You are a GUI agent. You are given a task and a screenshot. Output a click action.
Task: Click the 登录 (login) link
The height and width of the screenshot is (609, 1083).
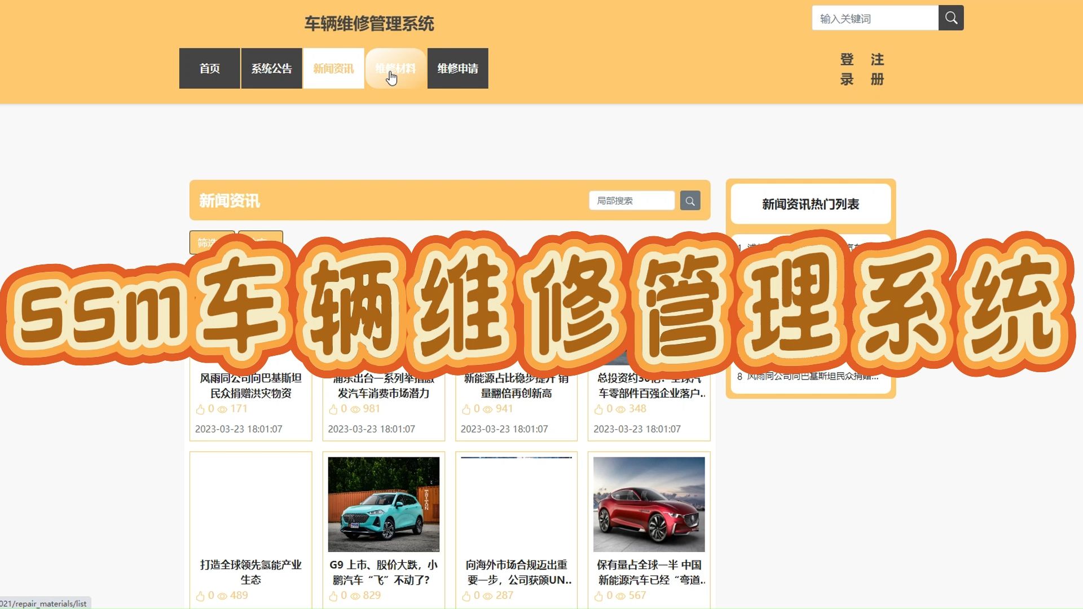tap(847, 69)
